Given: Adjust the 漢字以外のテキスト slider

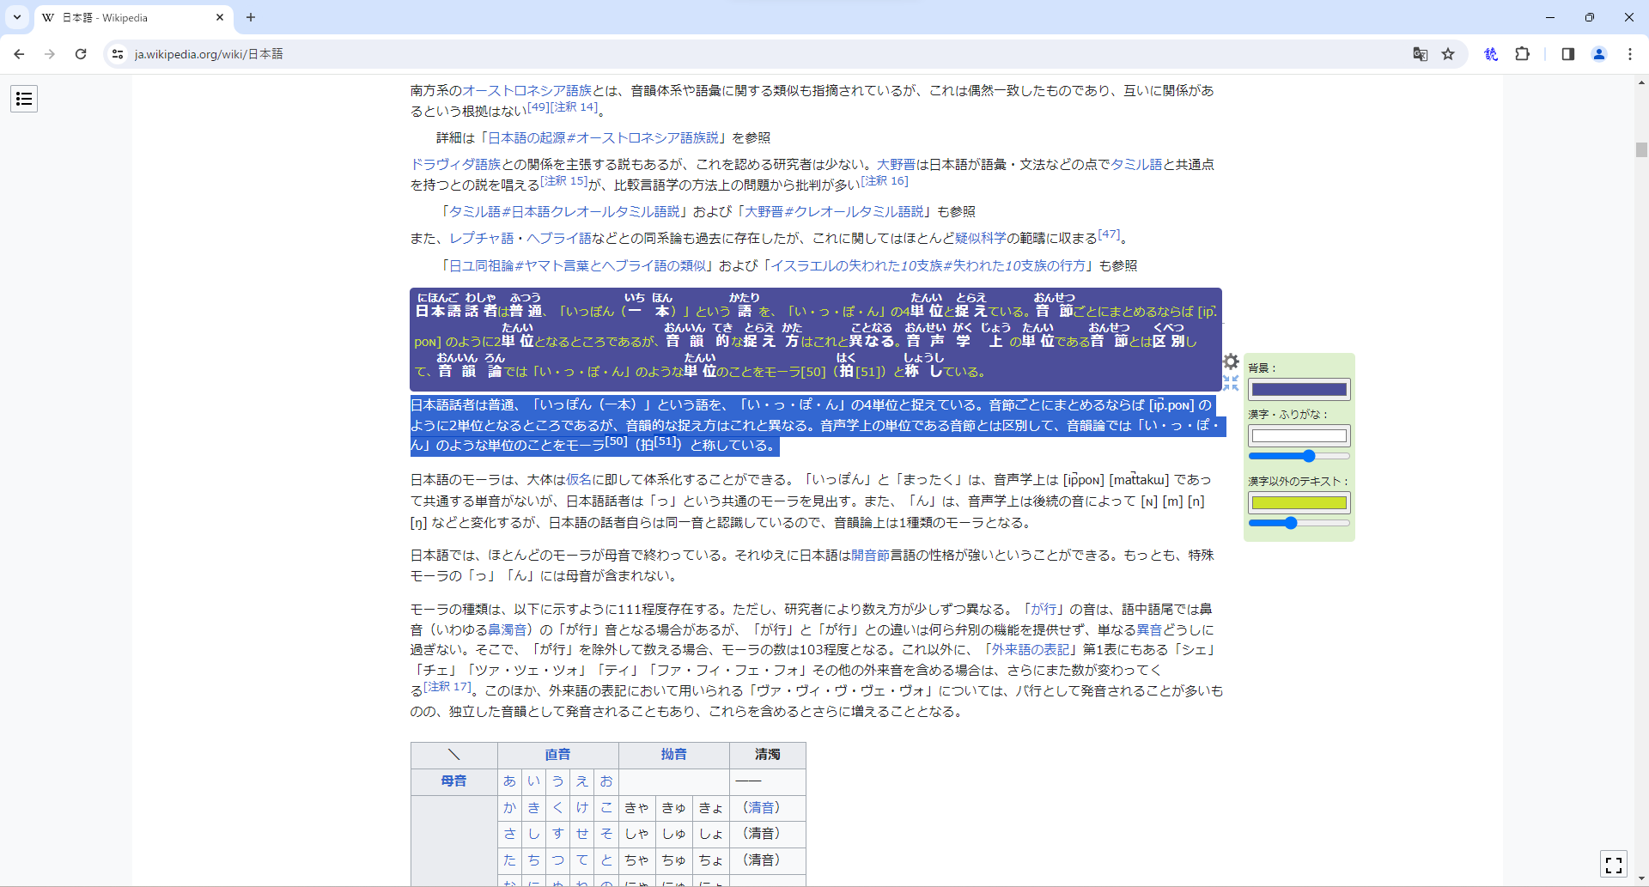Looking at the screenshot, I should 1290,523.
